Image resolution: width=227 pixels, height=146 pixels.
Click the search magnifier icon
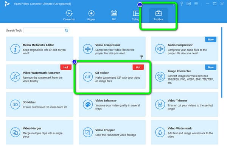[66, 30]
